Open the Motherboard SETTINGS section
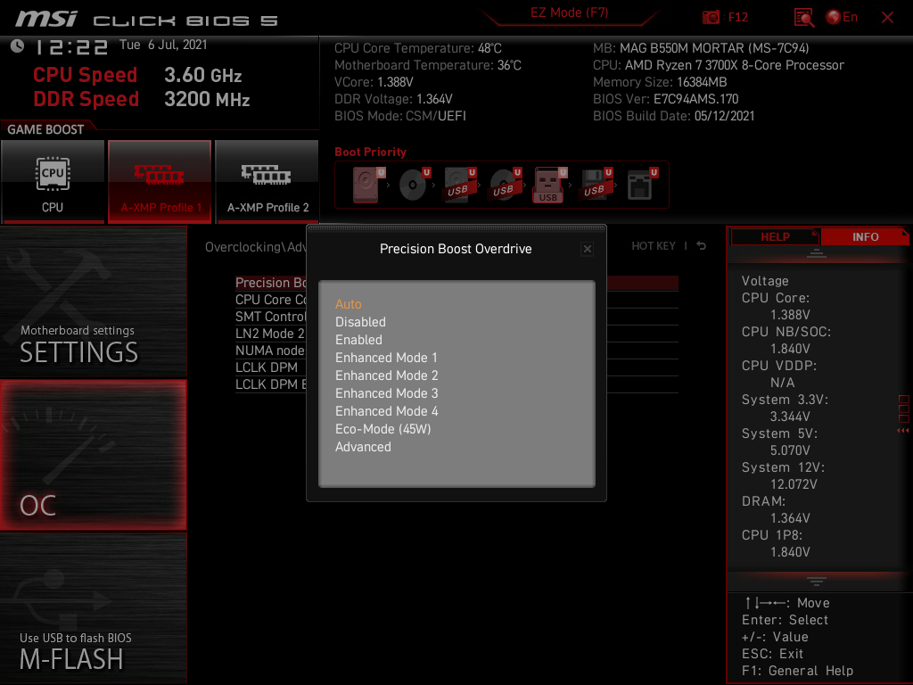Viewport: 913px width, 685px height. coord(93,301)
